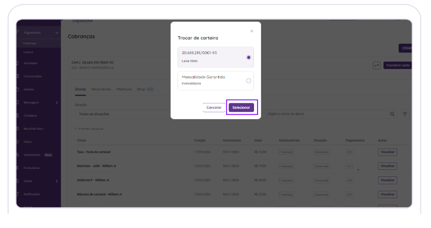Click the swap wallet arrows icon

376,66
